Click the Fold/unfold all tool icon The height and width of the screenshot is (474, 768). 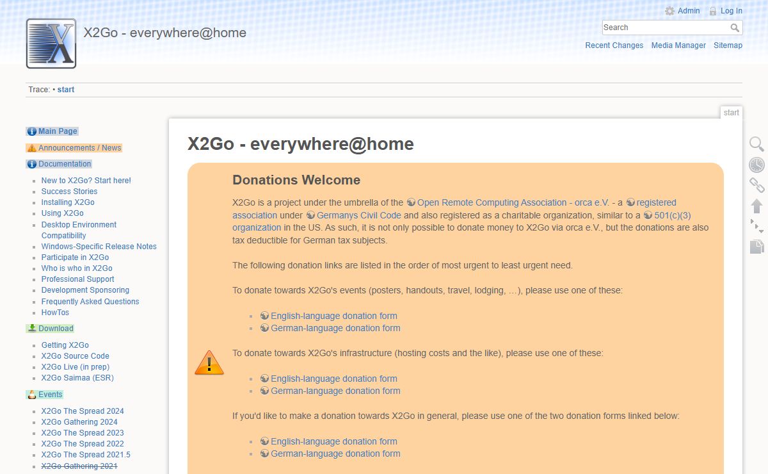coord(757,226)
